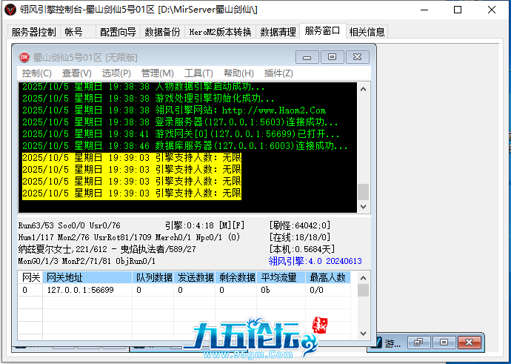Select the gateway row 127.0.0.1:56699

coord(80,290)
